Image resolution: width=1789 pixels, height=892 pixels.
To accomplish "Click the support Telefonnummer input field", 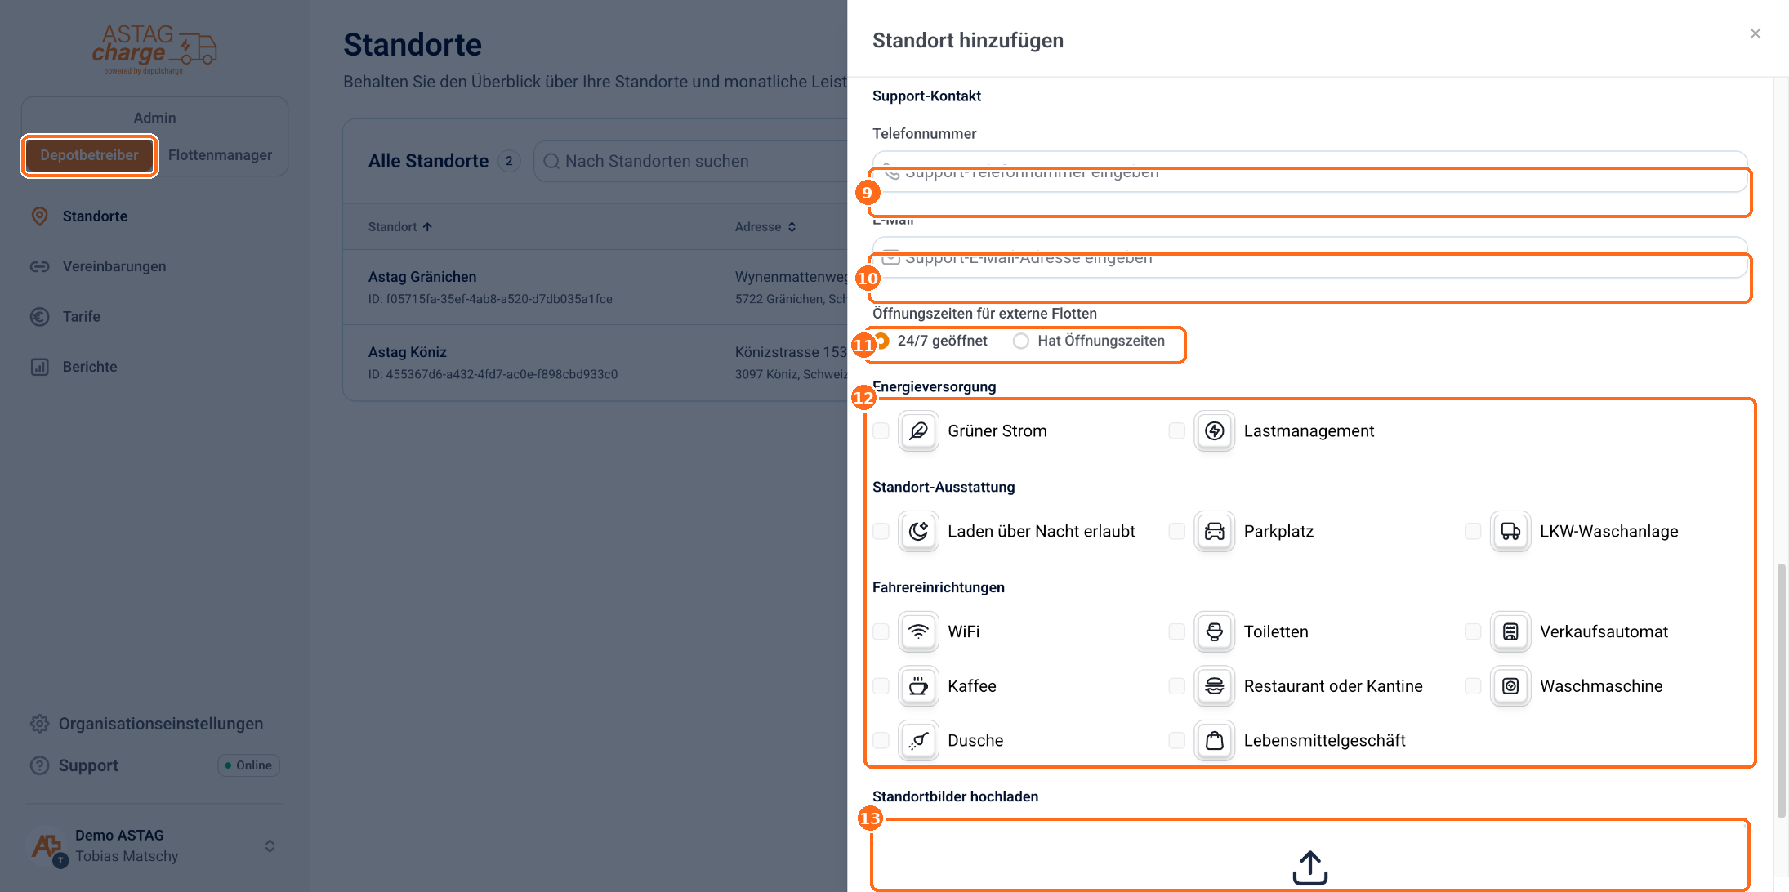I will pos(1310,172).
